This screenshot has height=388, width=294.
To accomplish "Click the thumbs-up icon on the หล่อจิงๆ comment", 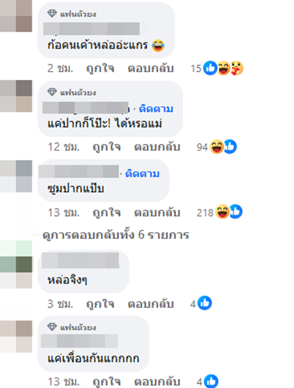I will [x=205, y=303].
